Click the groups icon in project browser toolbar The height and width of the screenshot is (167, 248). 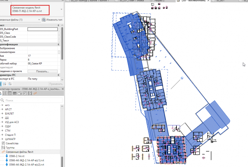[30, 93]
